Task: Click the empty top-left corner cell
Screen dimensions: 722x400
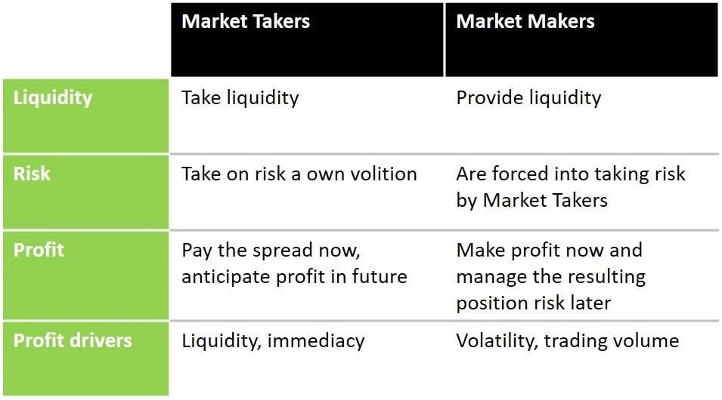Action: click(85, 38)
